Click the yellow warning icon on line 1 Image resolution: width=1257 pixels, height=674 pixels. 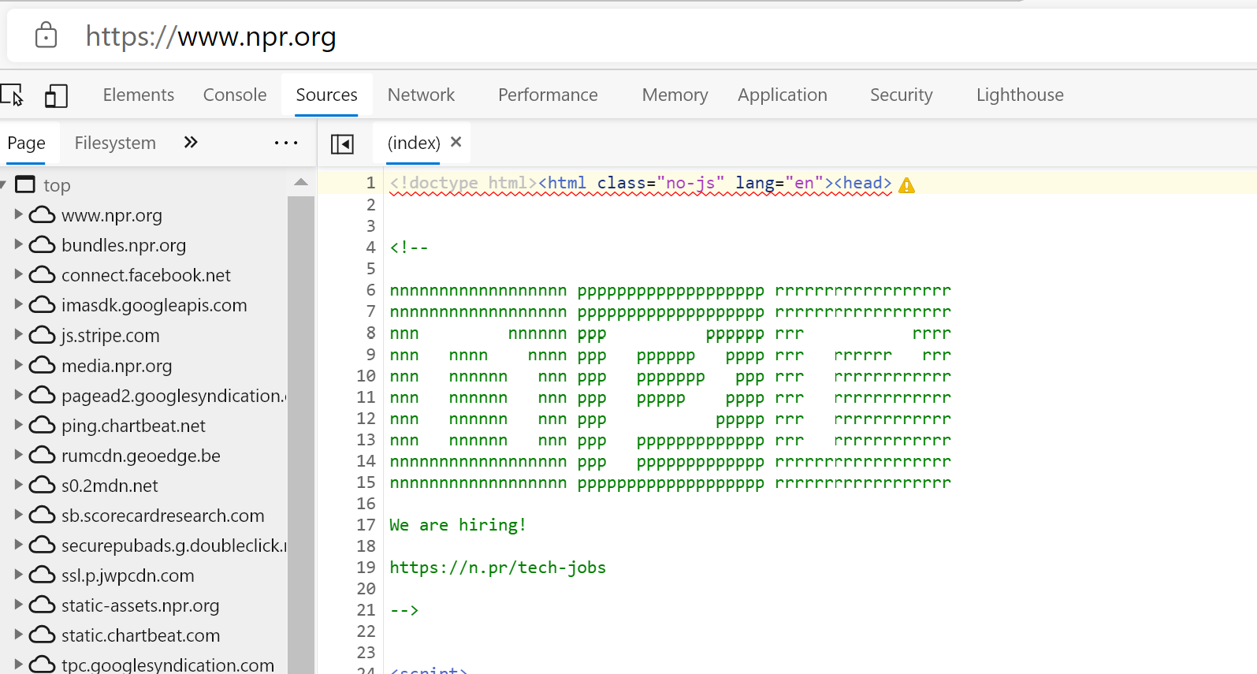907,185
